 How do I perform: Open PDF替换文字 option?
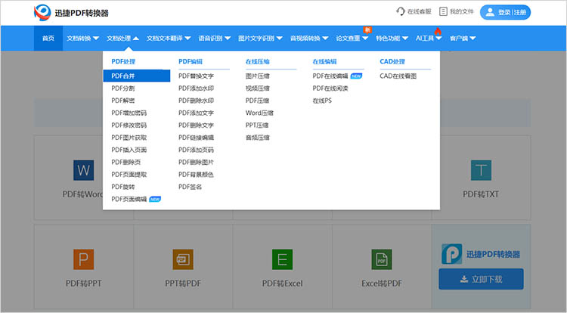click(x=196, y=76)
